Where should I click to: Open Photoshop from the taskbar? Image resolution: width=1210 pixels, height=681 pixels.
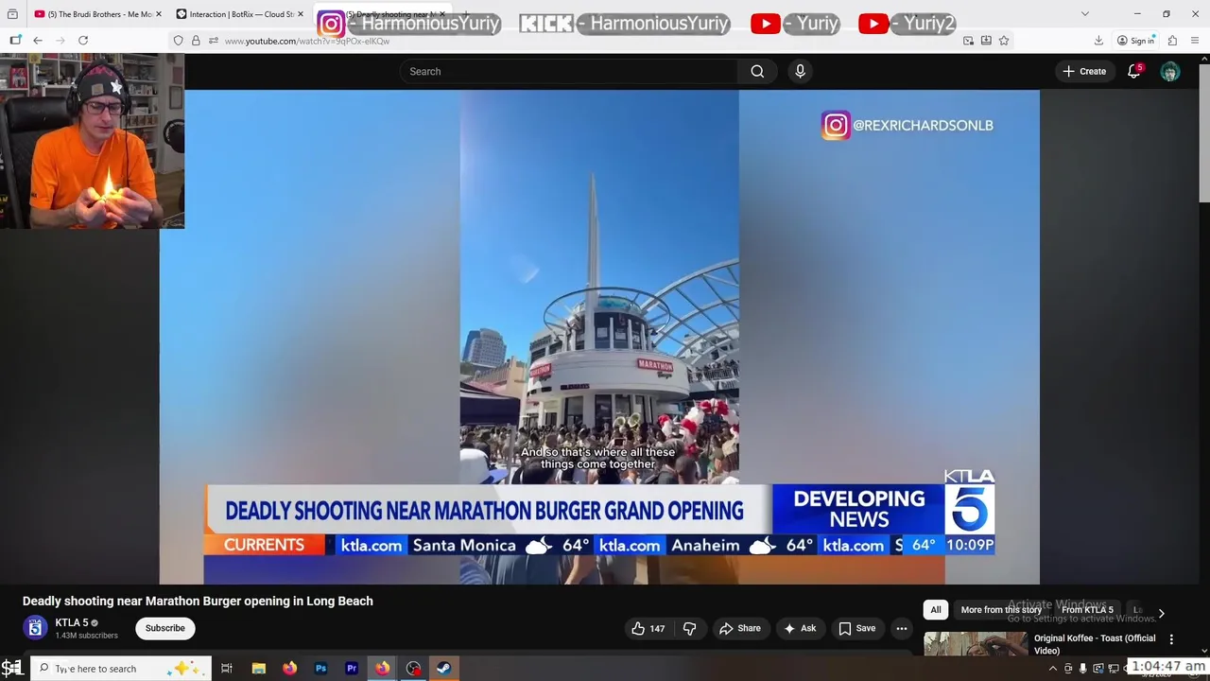(320, 669)
